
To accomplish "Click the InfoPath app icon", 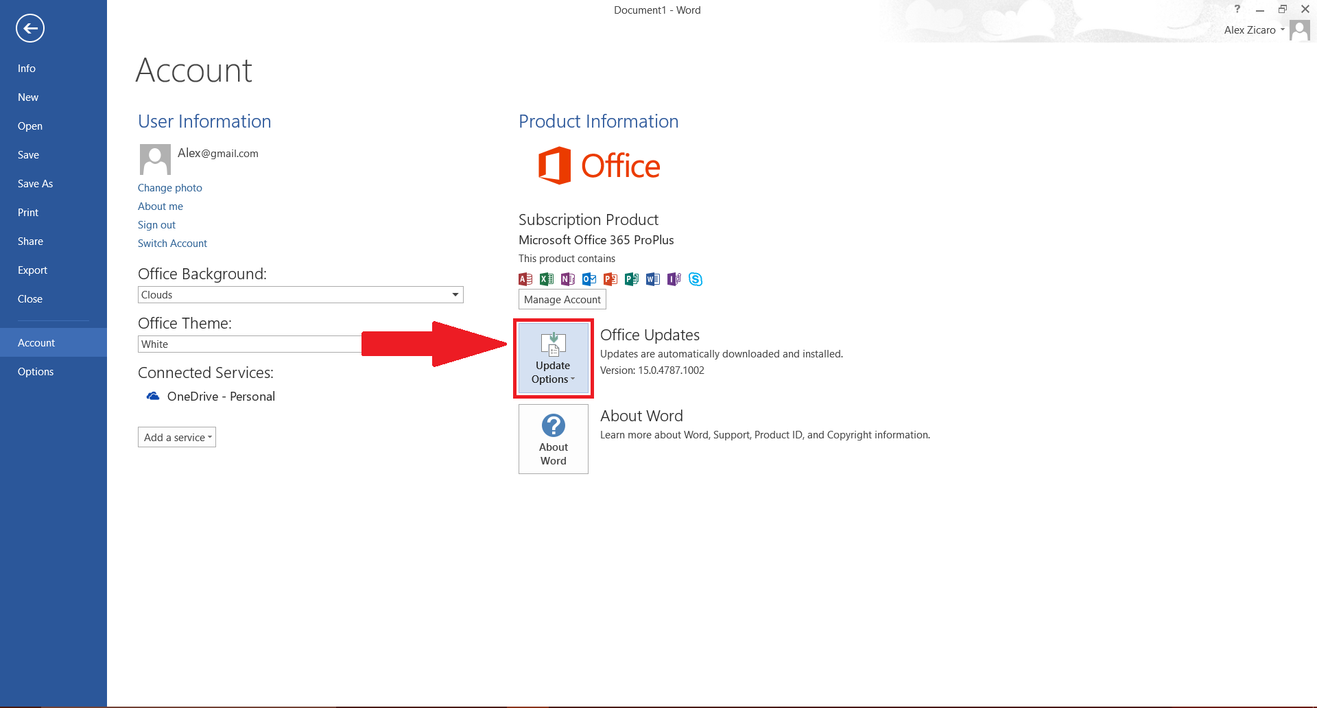I will coord(674,279).
